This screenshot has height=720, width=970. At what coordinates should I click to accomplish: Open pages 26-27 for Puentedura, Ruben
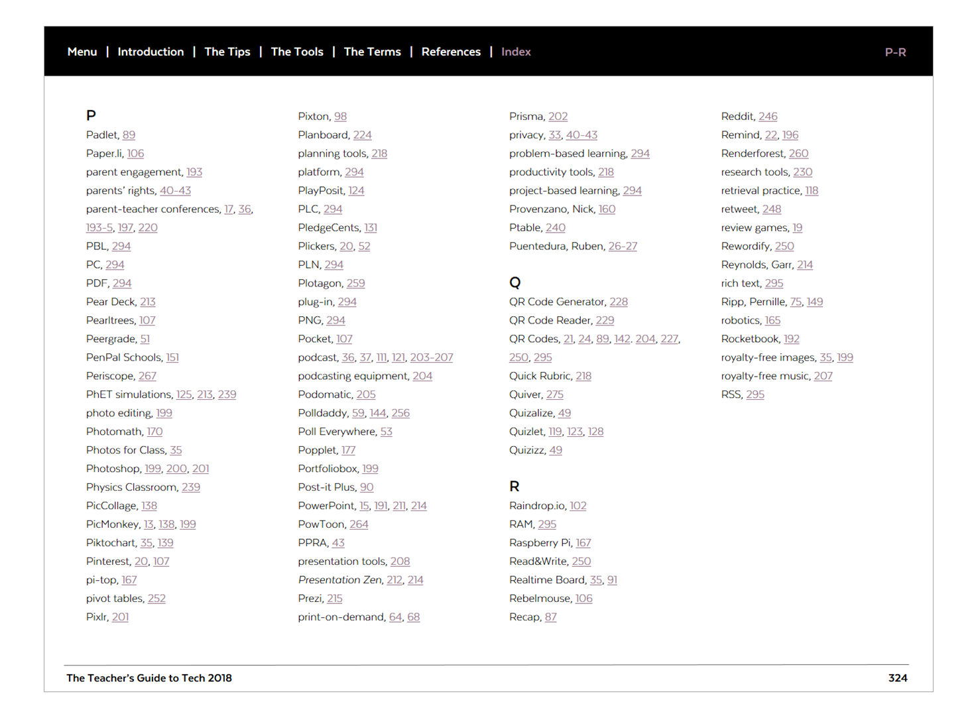[623, 246]
